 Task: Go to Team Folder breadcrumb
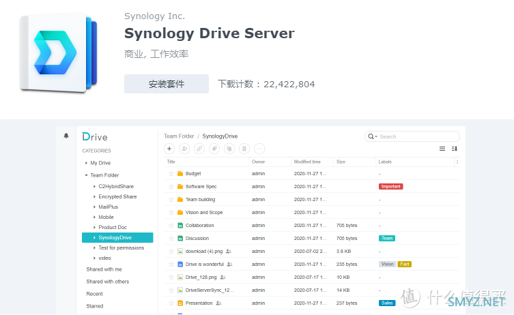pyautogui.click(x=179, y=136)
